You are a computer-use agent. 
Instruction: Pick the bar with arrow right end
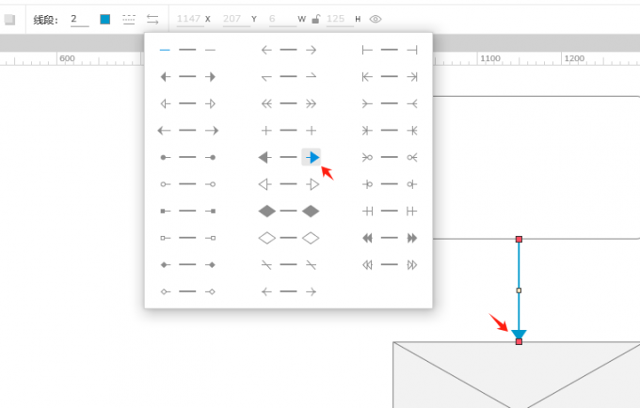pyautogui.click(x=412, y=77)
